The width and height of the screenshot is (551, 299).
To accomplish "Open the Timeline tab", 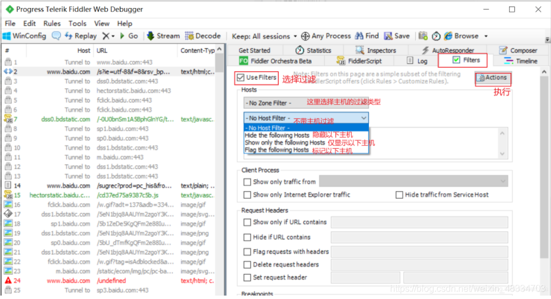I will [x=521, y=61].
